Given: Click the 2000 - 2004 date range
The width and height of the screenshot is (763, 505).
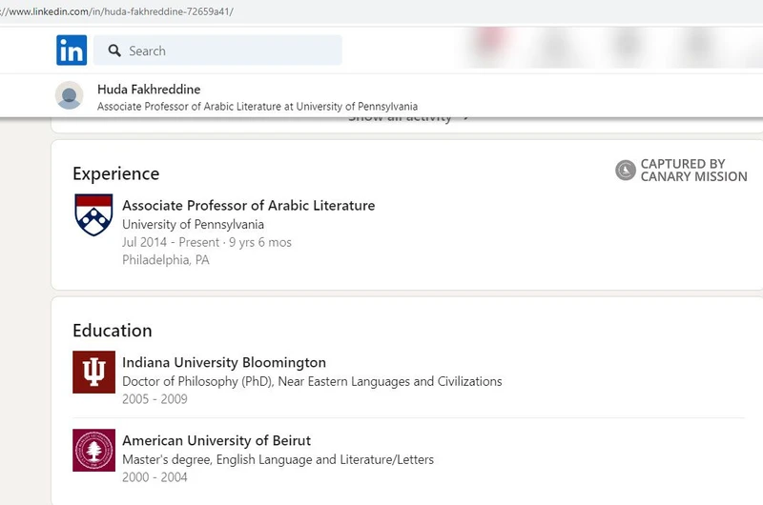Looking at the screenshot, I should (x=155, y=477).
